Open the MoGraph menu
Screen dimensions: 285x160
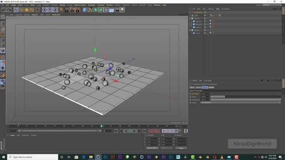[x=91, y=5]
